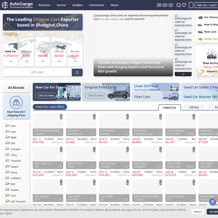Open Livan X3 Pro AT banner
The height and width of the screenshot is (218, 218).
[156, 87]
